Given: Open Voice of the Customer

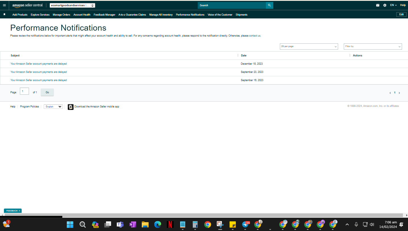Looking at the screenshot, I should [220, 15].
